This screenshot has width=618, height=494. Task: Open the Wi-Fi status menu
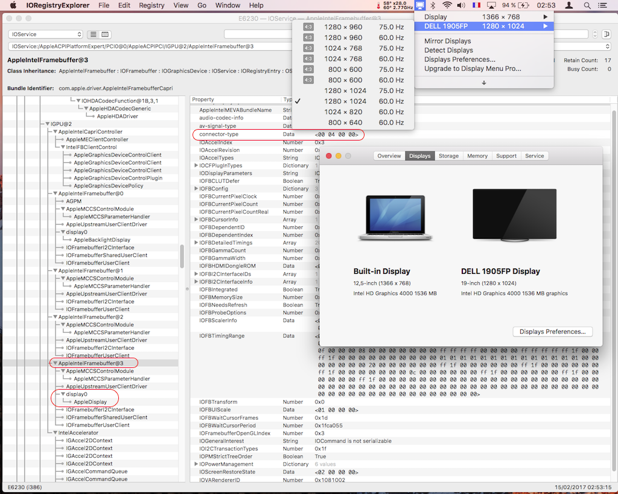point(447,5)
